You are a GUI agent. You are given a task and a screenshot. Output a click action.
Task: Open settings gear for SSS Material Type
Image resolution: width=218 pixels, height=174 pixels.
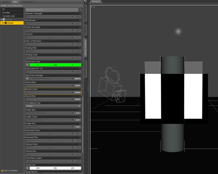click(80, 103)
